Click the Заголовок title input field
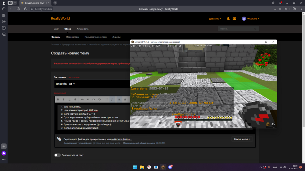The image size is (305, 171). coord(92,84)
